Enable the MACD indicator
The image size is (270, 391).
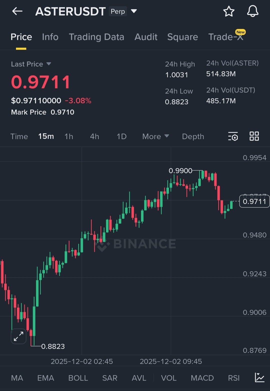202,378
